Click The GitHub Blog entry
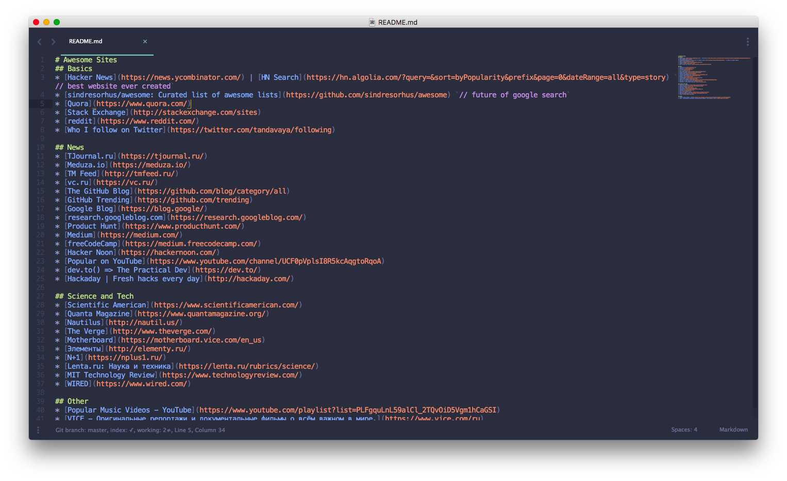Screen dimensions: 787x481 pyautogui.click(x=172, y=191)
